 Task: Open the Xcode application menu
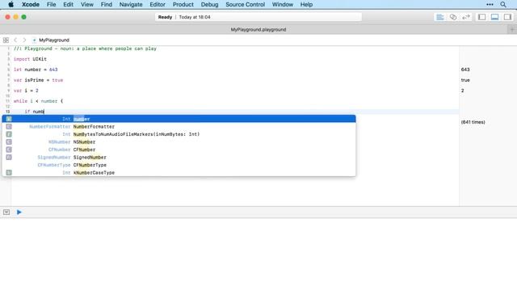tap(31, 5)
